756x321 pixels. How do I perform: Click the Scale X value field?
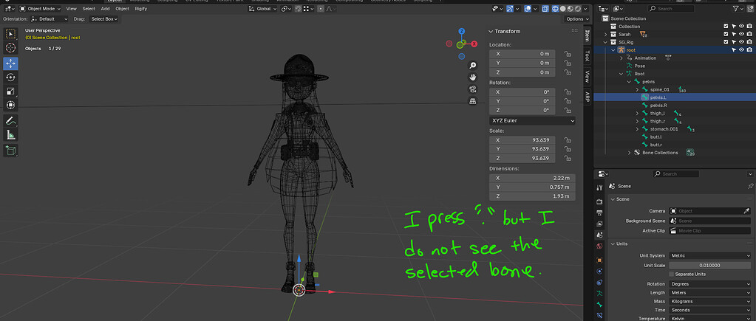(522, 140)
